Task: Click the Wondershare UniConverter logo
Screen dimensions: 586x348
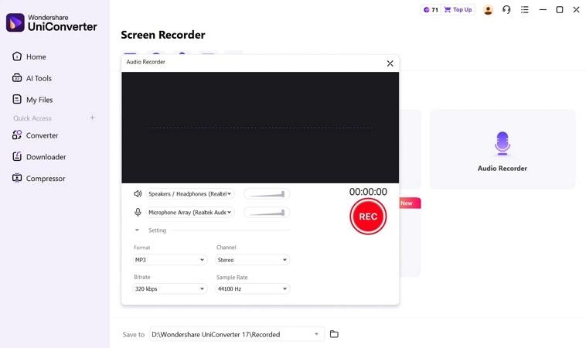Action: 52,22
